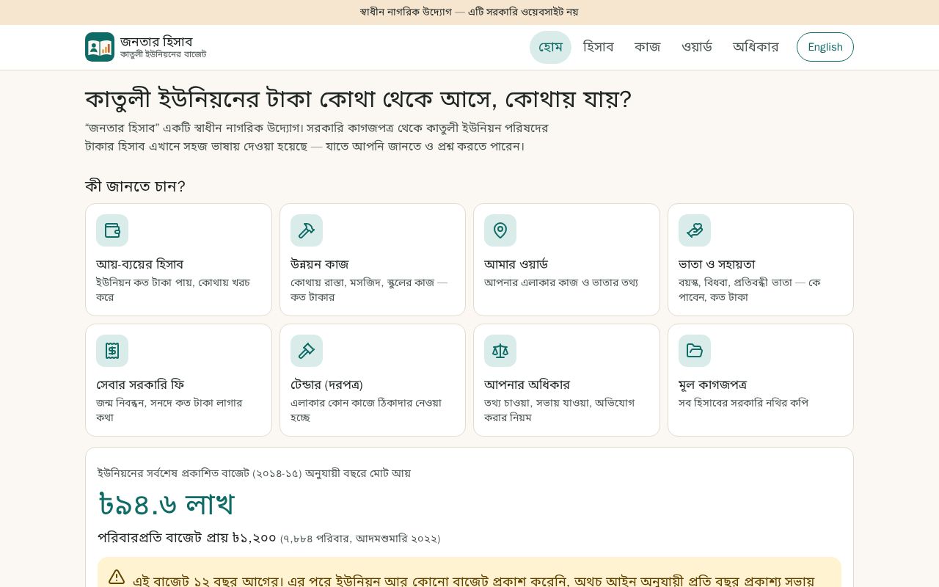Viewport: 939px width, 587px height.
Task: Click the কী জানতে চান? heading
Action: [x=135, y=186]
